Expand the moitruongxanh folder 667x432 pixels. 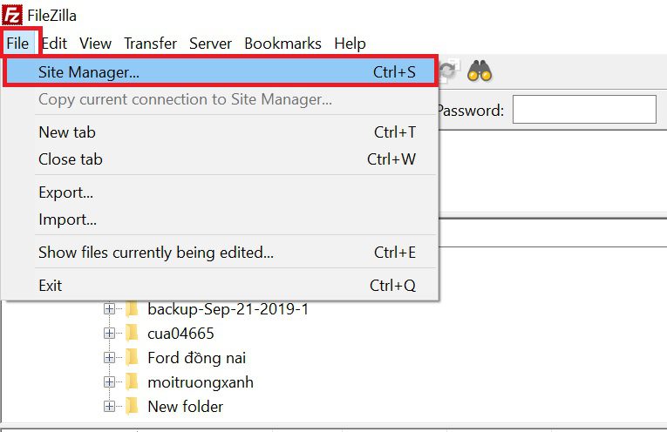(109, 381)
